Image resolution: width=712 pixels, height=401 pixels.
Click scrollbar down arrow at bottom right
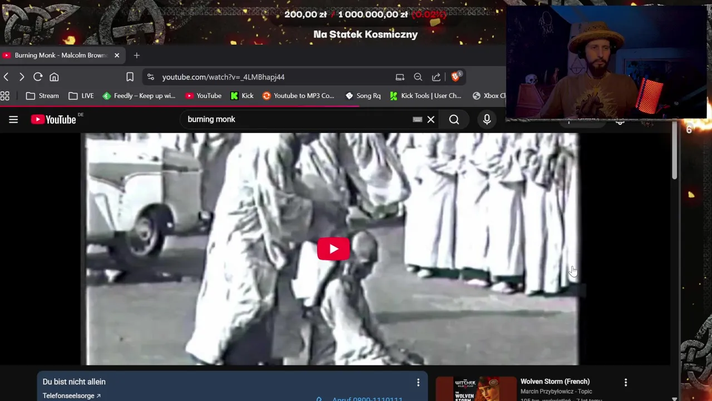(x=674, y=398)
